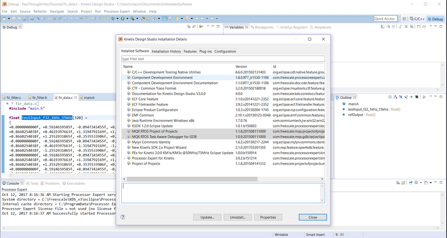Click the Update... button
This screenshot has width=447, height=238.
[207, 217]
